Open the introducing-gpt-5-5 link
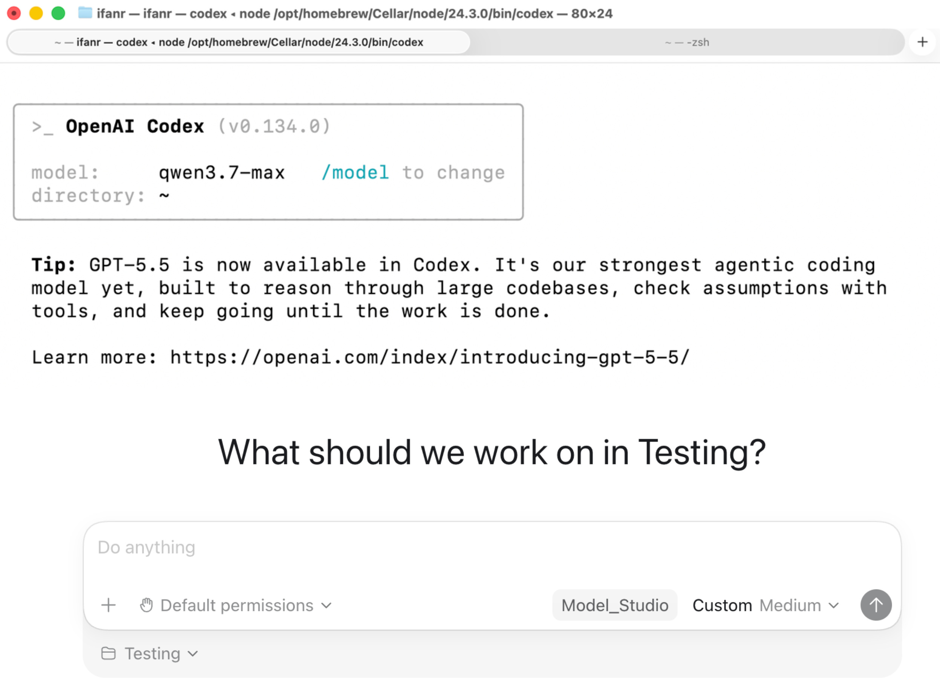Image resolution: width=940 pixels, height=684 pixels. coord(430,357)
